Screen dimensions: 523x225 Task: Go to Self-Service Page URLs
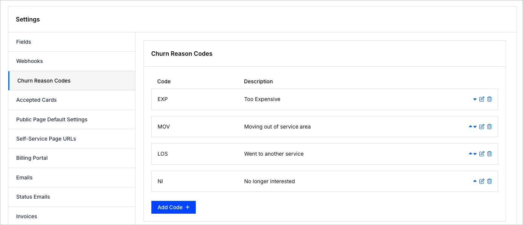pyautogui.click(x=72, y=139)
